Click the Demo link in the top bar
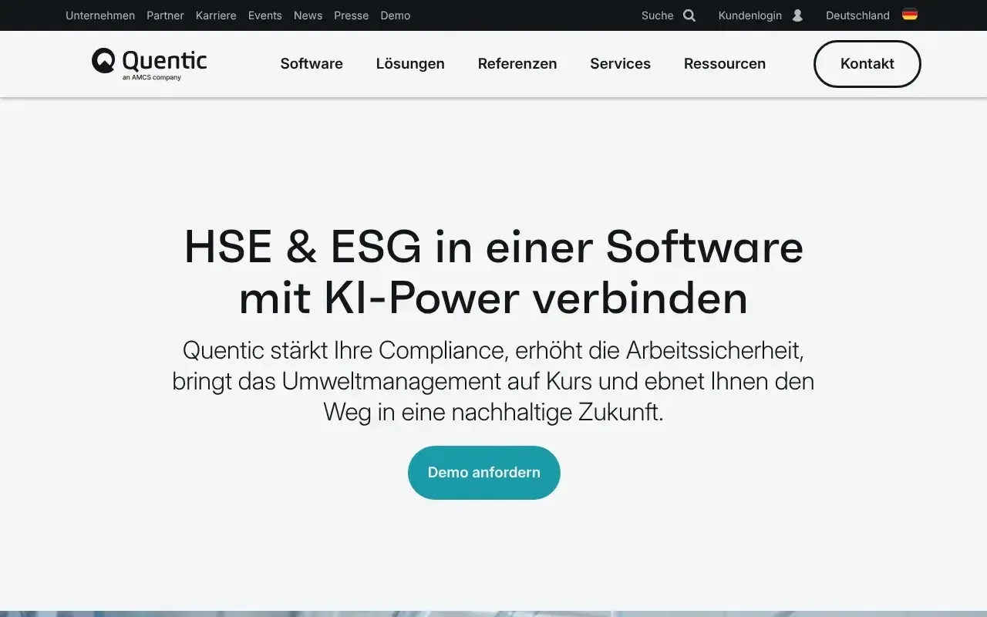 [x=395, y=15]
